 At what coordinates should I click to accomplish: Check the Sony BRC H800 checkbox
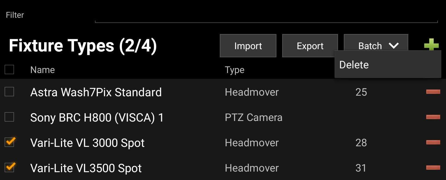pyautogui.click(x=9, y=117)
